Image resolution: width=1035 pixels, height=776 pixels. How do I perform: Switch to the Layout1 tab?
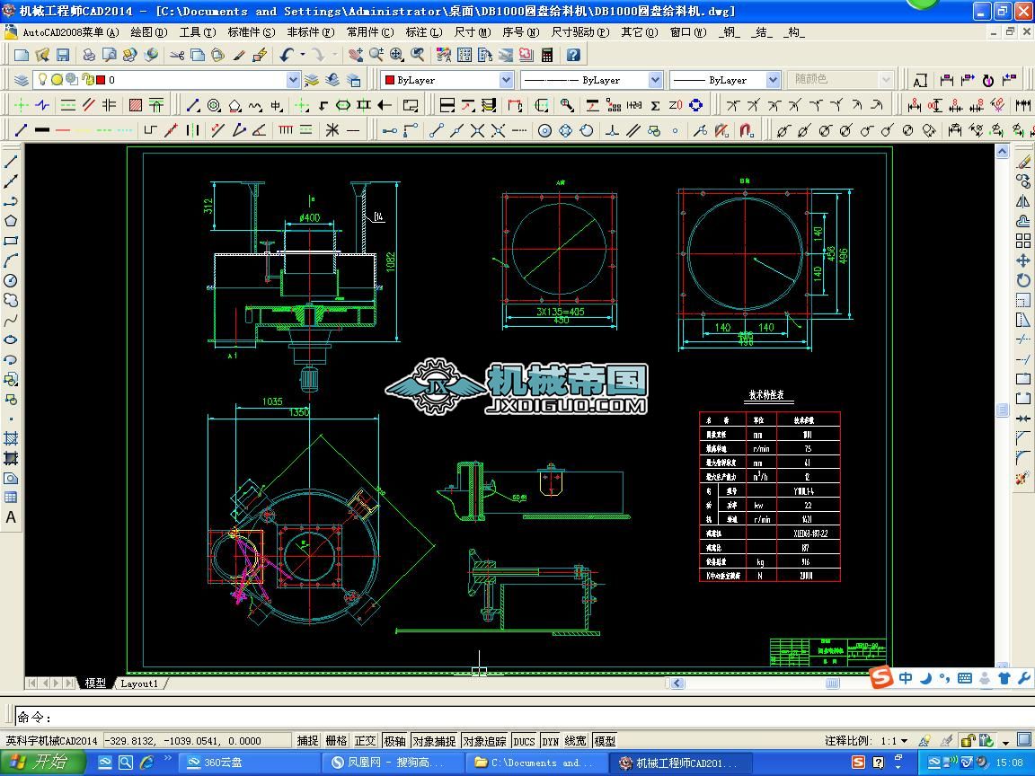[139, 683]
